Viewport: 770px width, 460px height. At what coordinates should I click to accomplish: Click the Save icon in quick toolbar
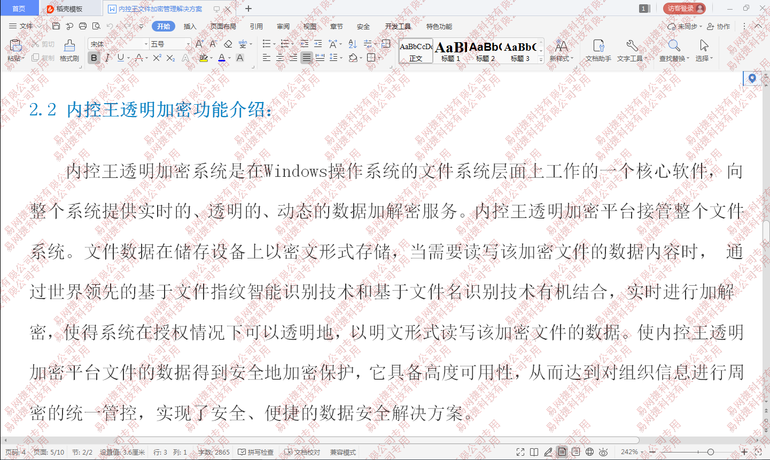[x=56, y=26]
